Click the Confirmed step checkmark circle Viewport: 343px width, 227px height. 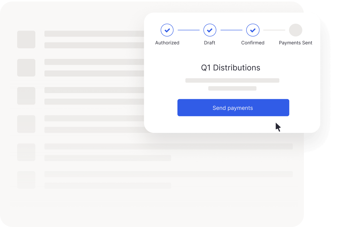[253, 30]
